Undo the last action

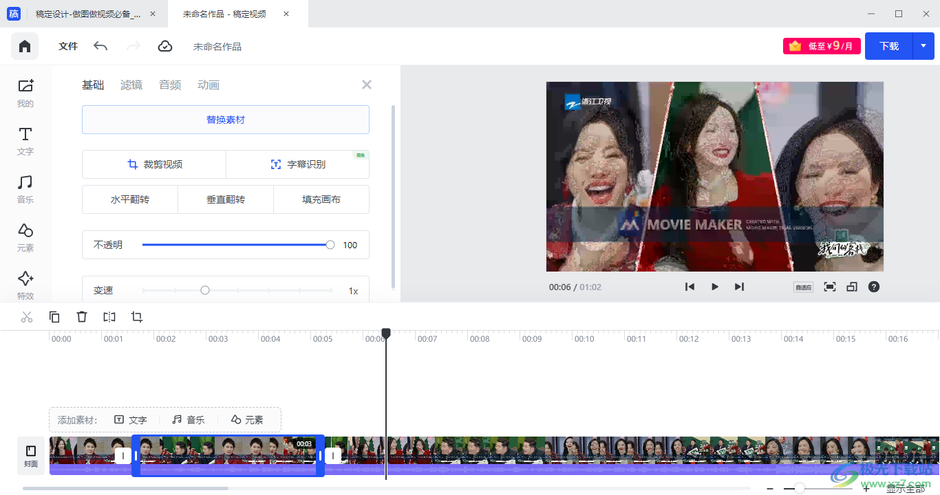coord(100,46)
